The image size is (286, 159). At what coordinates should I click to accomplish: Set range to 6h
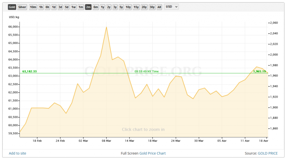point(47,7)
